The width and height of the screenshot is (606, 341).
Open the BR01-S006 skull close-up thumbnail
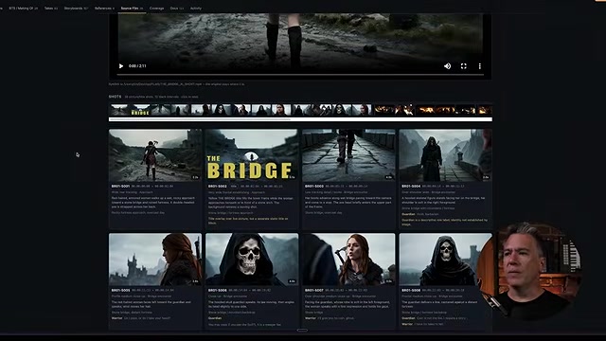(x=252, y=259)
